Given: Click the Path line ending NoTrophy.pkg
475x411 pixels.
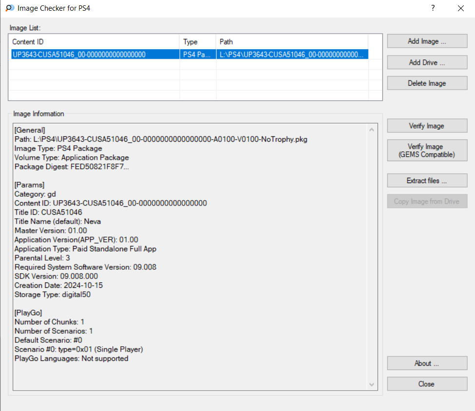Looking at the screenshot, I should [x=161, y=139].
